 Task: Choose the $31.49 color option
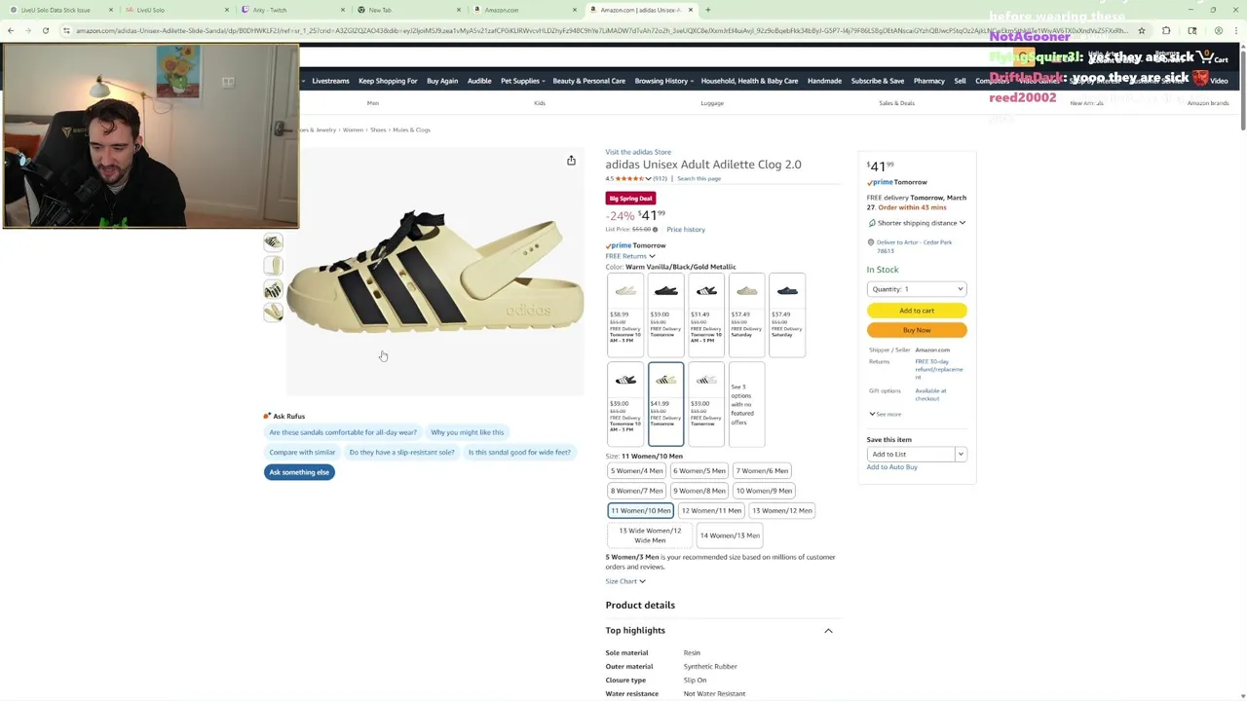pos(706,314)
